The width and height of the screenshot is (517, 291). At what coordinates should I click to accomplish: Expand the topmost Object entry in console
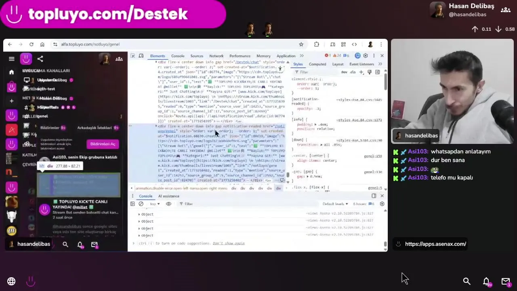click(139, 214)
